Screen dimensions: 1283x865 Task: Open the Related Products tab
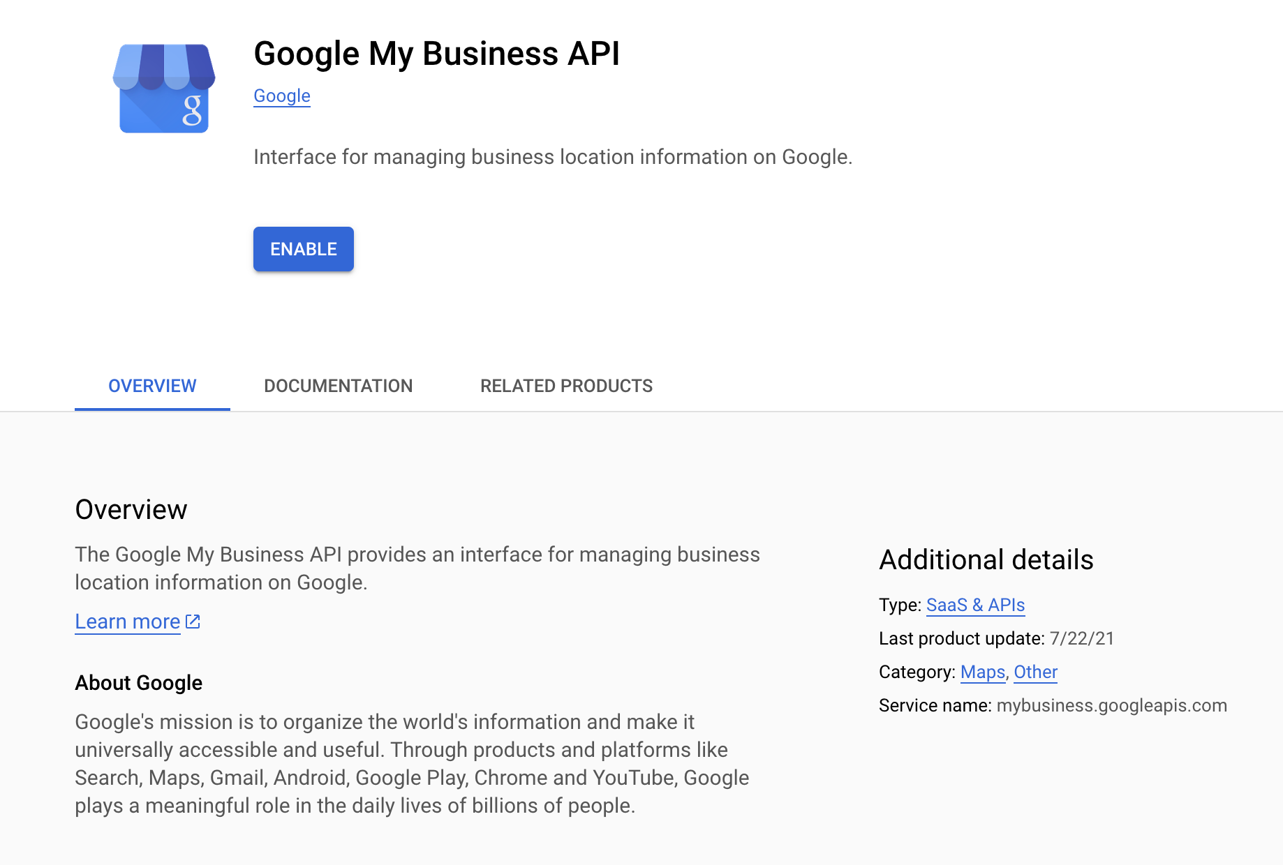pyautogui.click(x=567, y=386)
